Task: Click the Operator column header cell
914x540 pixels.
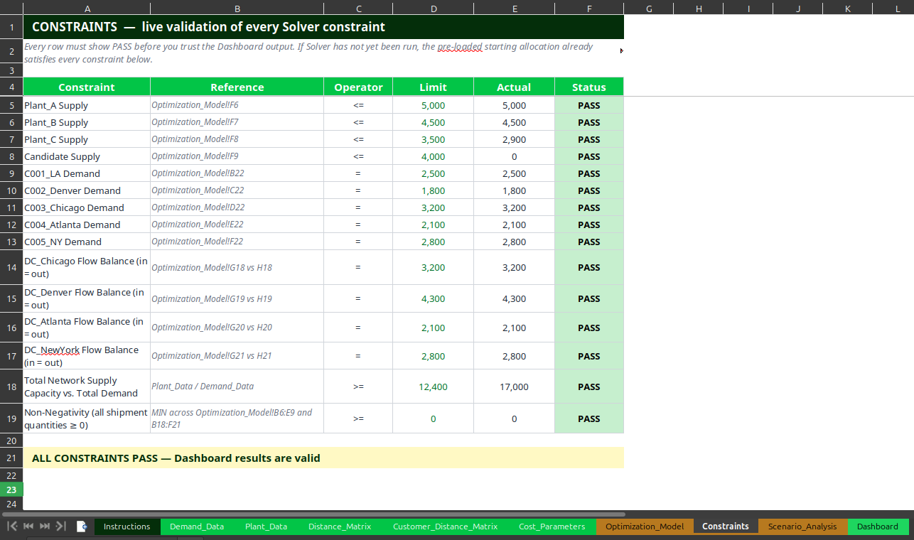Action: 358,87
